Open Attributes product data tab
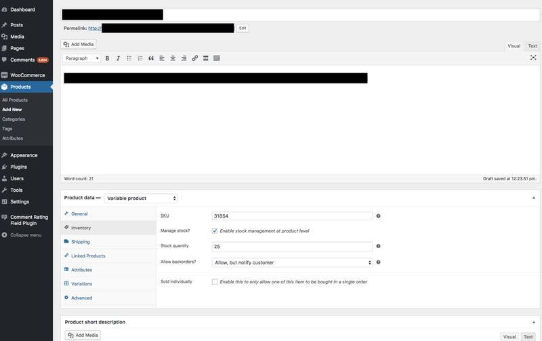This screenshot has height=341, width=542. click(x=108, y=270)
